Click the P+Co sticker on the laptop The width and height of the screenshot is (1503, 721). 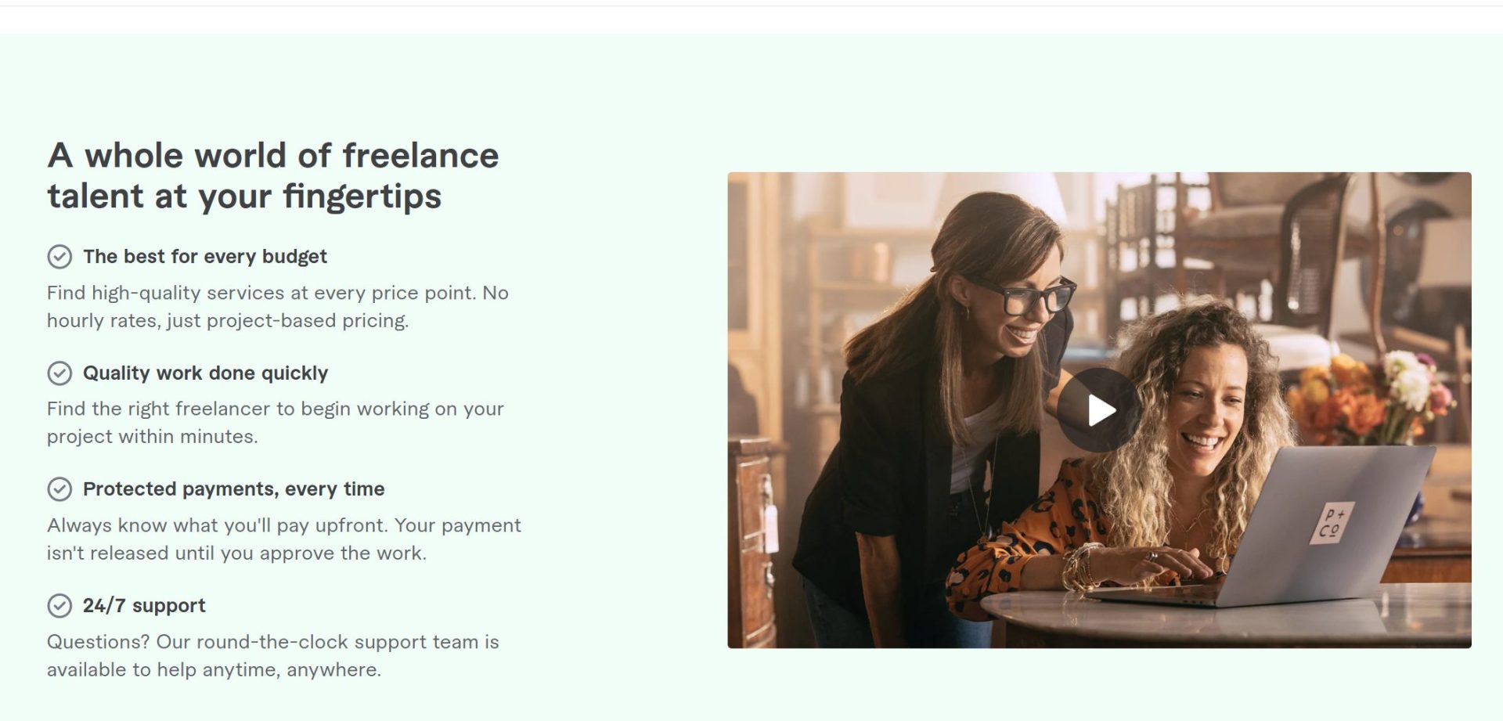click(1330, 523)
